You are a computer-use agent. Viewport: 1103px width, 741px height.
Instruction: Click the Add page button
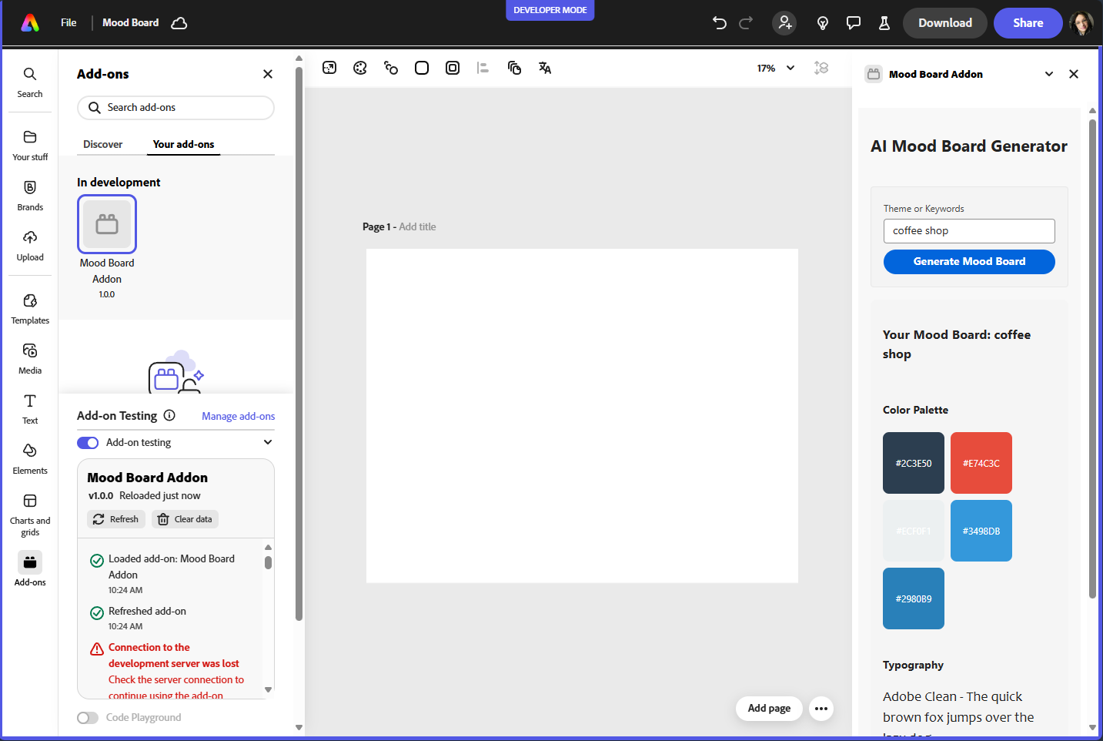769,709
